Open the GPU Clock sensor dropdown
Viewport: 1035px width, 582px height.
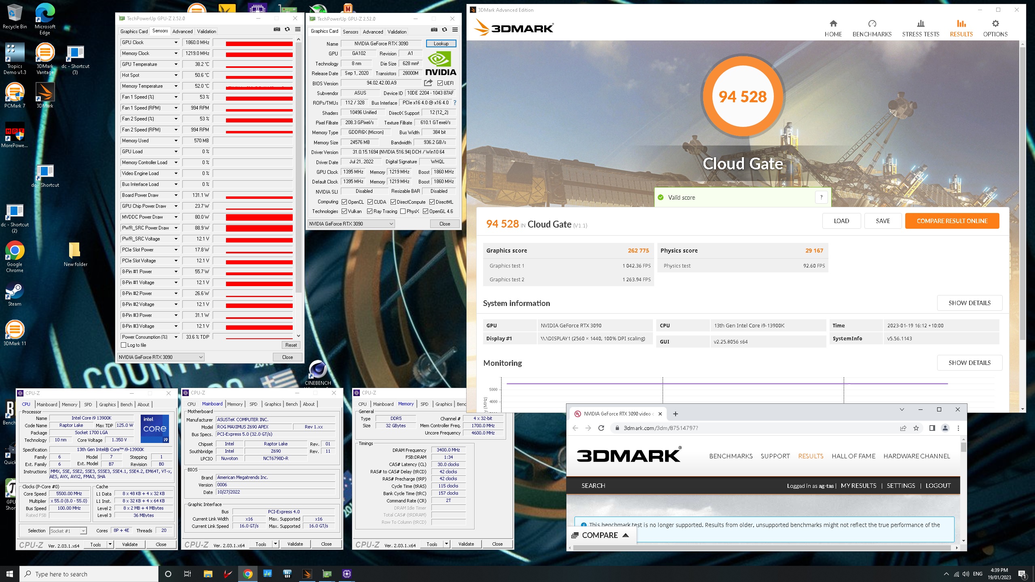[x=176, y=42]
